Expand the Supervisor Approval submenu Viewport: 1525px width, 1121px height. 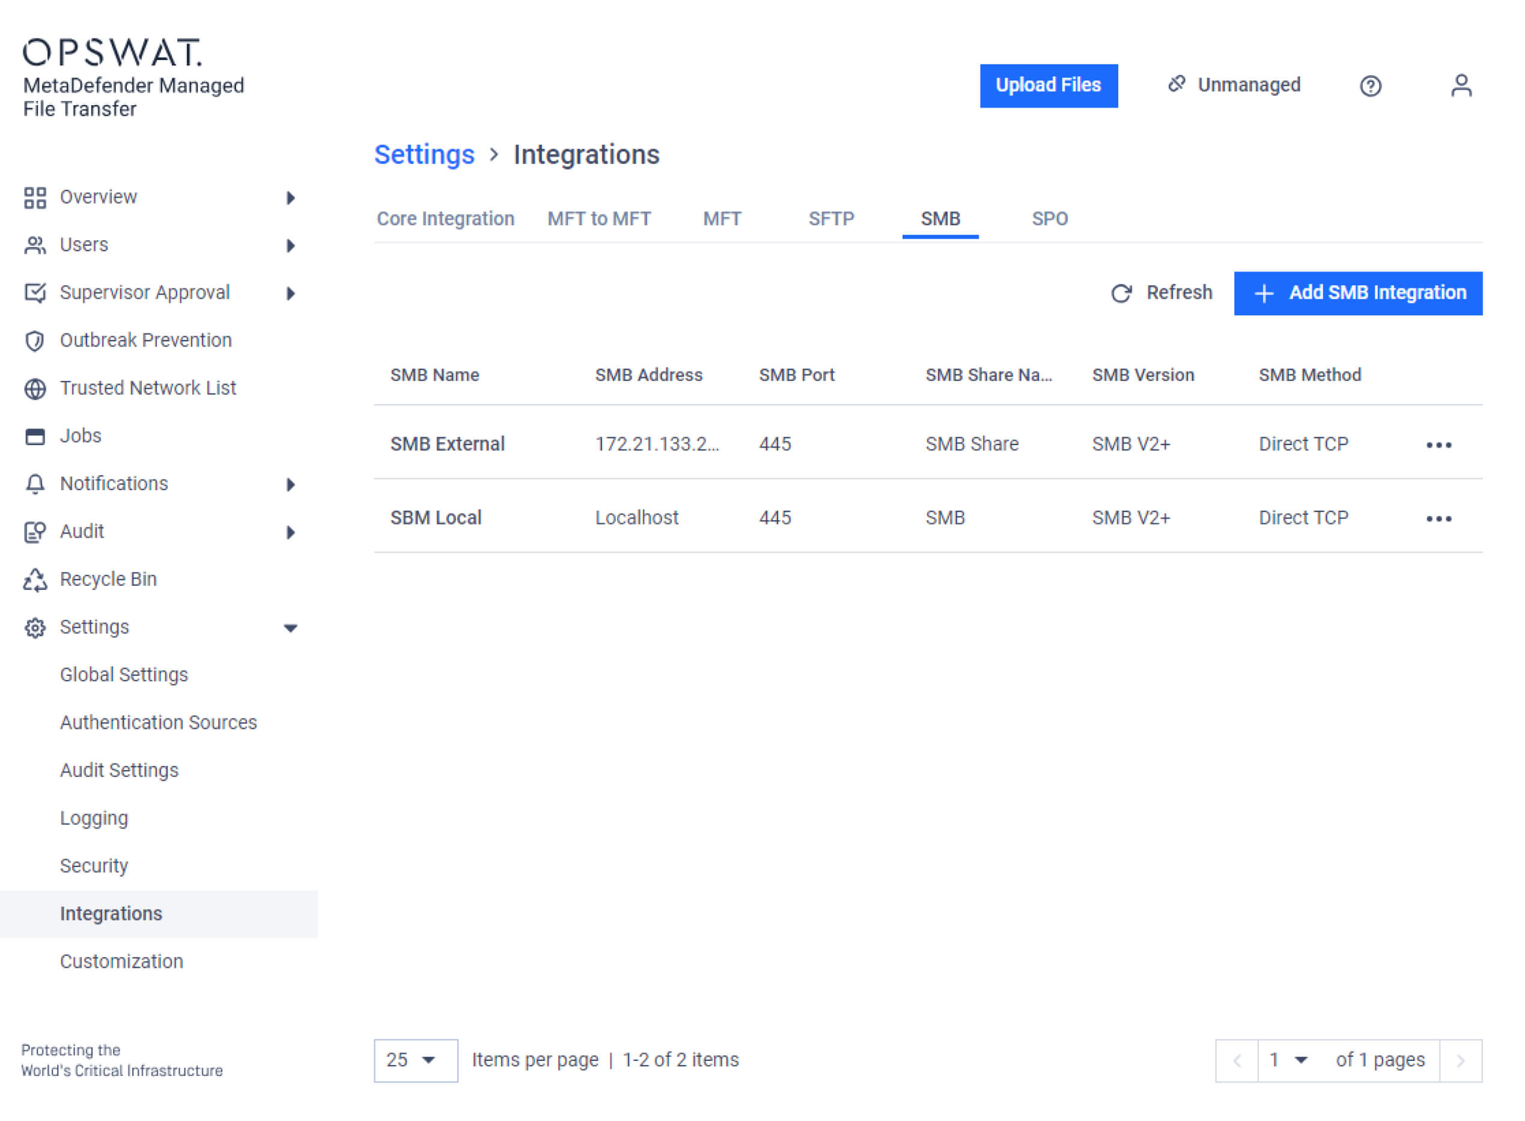pos(290,293)
